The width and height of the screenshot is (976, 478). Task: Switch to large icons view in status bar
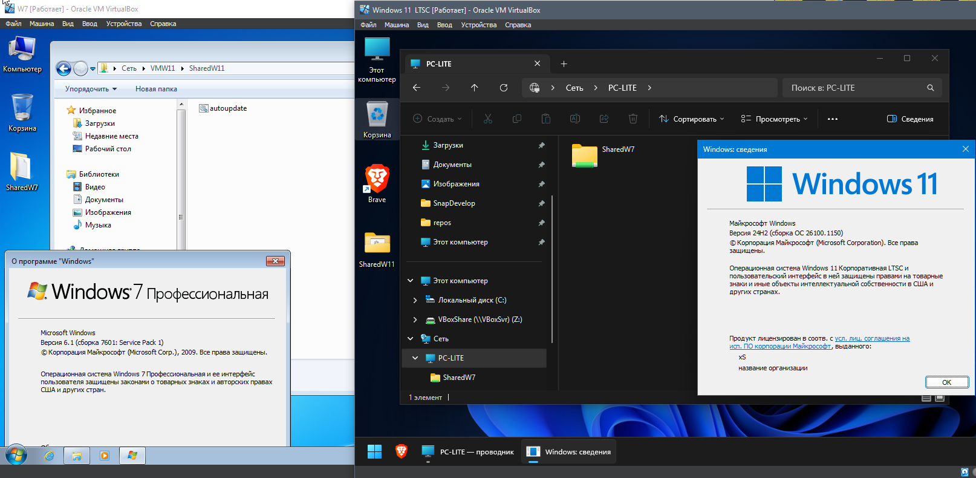click(x=940, y=398)
